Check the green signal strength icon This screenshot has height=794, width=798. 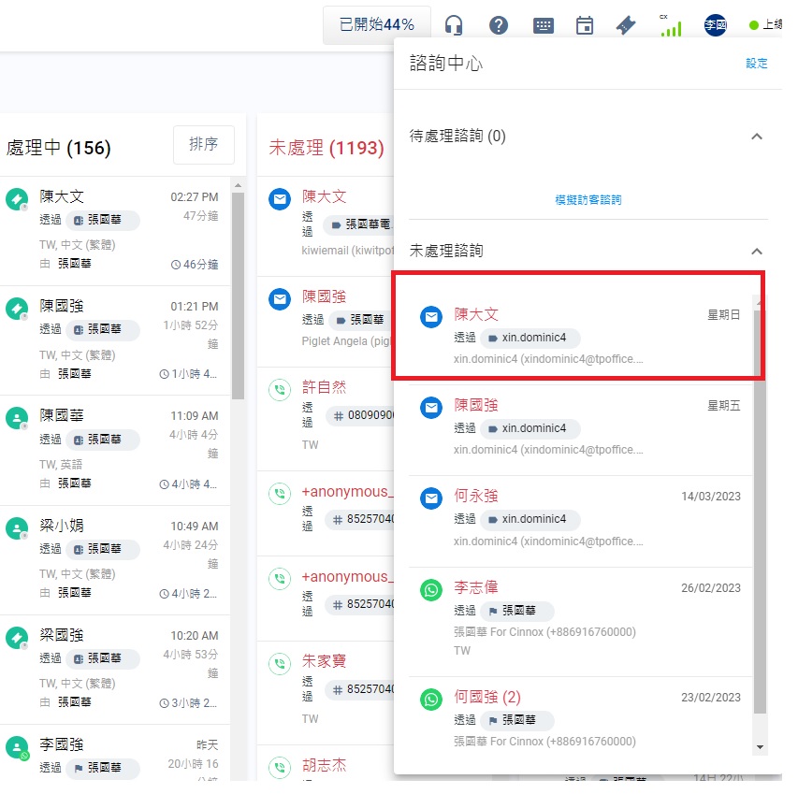tap(670, 26)
